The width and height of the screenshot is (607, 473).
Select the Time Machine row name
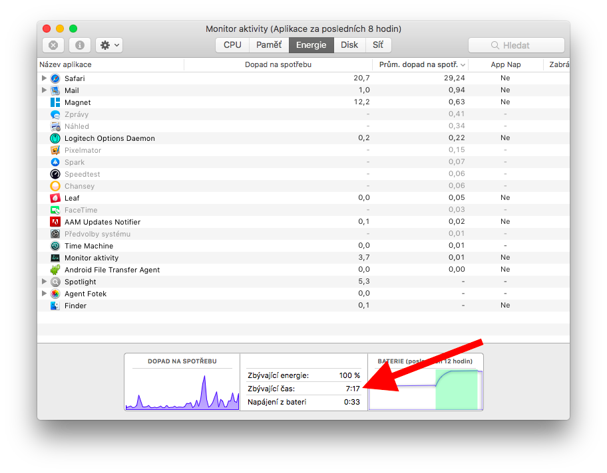89,246
